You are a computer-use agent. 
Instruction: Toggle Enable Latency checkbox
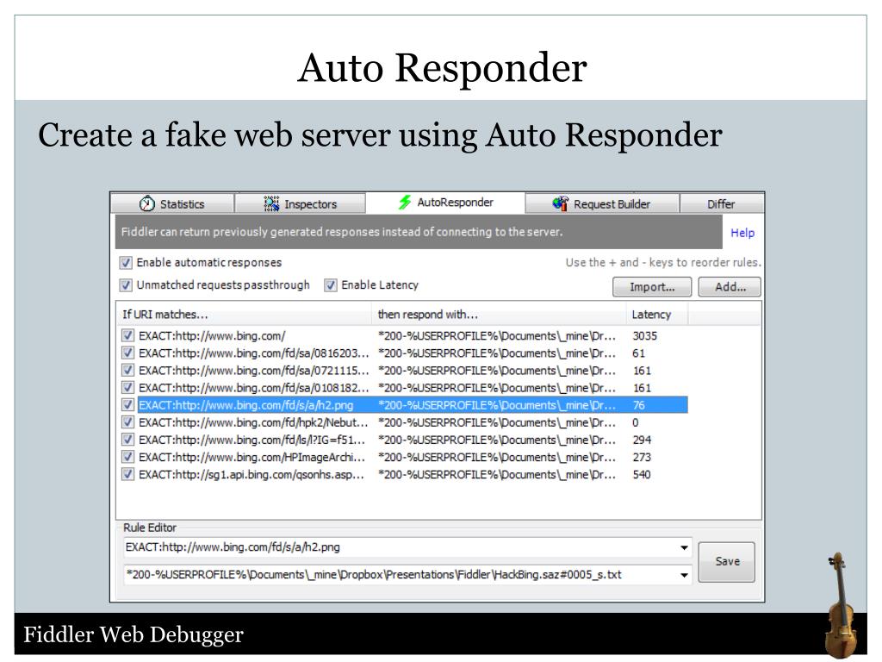pos(331,285)
